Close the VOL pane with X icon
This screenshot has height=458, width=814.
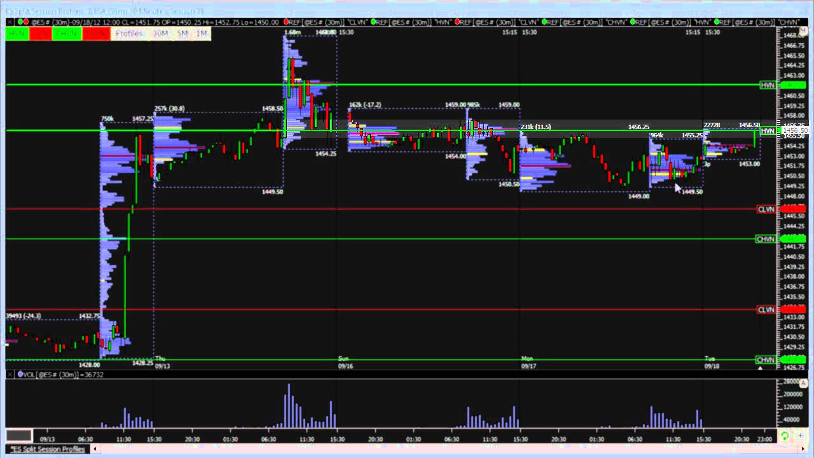click(10, 375)
